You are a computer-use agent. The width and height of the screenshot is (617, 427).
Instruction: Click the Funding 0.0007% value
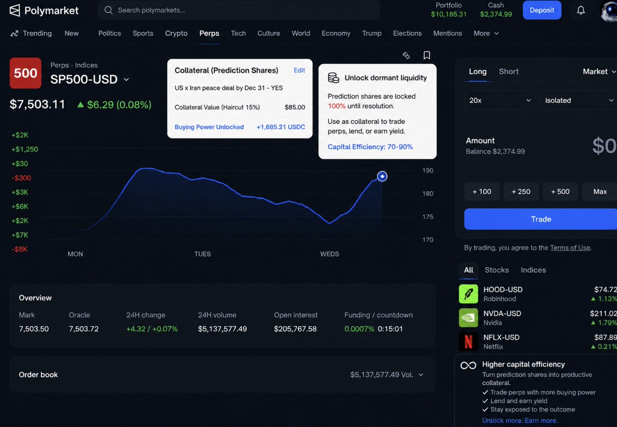pos(359,329)
